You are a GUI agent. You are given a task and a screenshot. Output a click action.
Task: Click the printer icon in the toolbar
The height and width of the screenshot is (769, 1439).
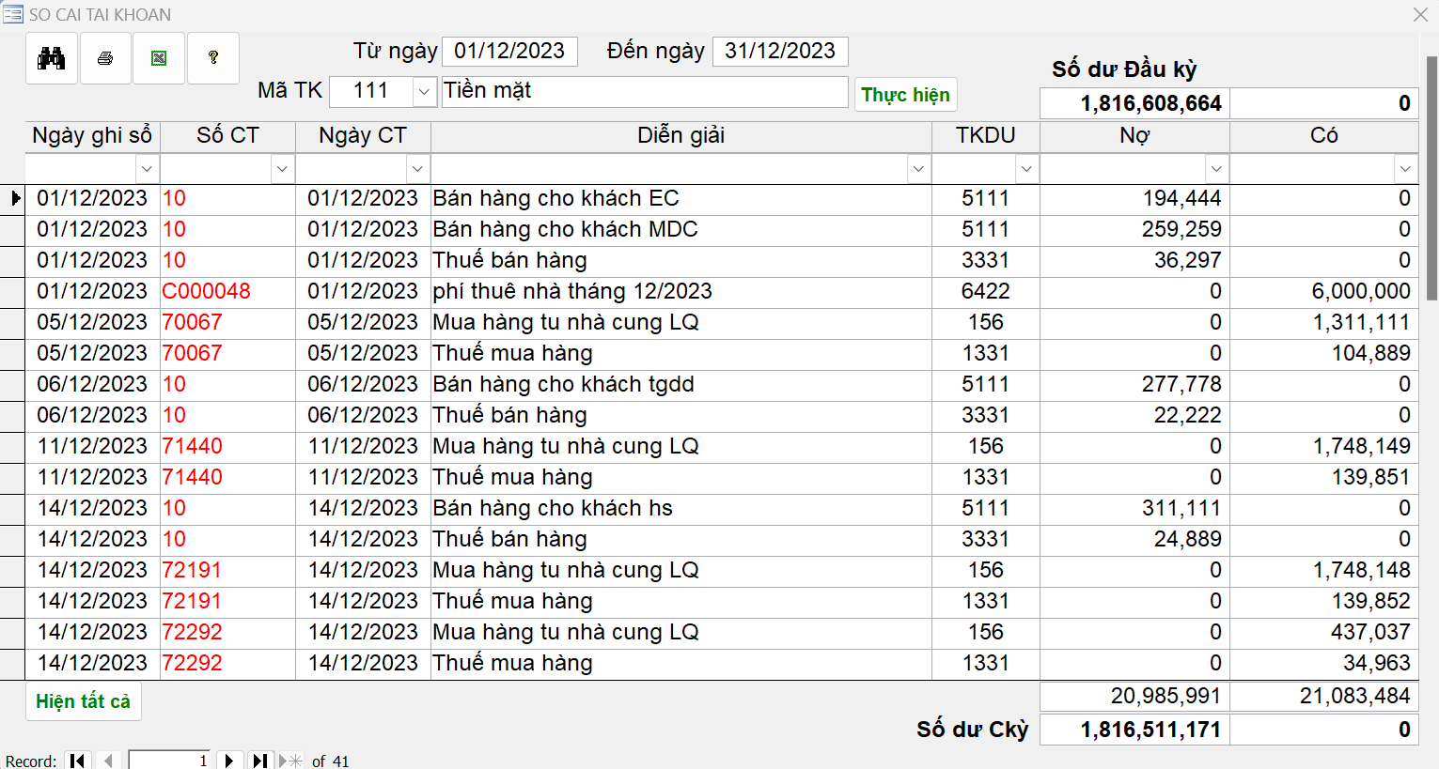tap(105, 58)
